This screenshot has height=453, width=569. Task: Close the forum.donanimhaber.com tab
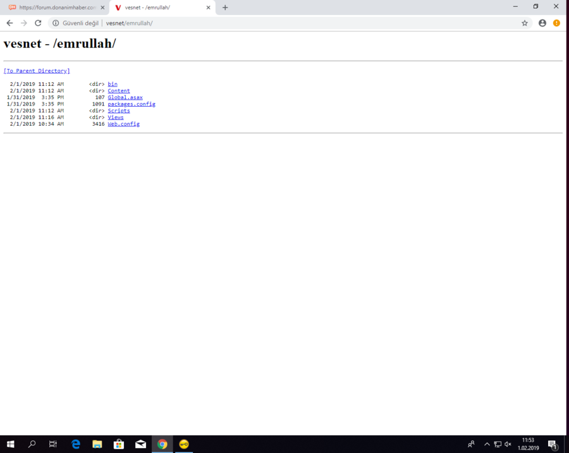(102, 8)
